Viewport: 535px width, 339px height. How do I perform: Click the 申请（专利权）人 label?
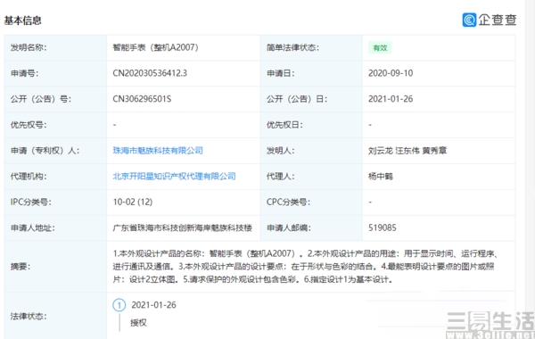(x=45, y=151)
